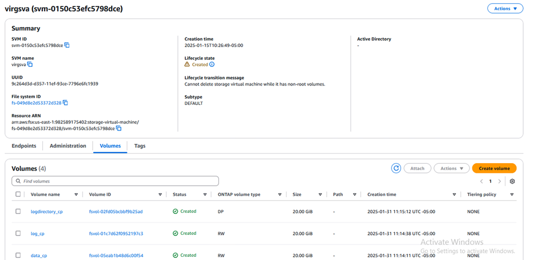535x260 pixels.
Task: Open the data_cp volume link
Action: 39,256
